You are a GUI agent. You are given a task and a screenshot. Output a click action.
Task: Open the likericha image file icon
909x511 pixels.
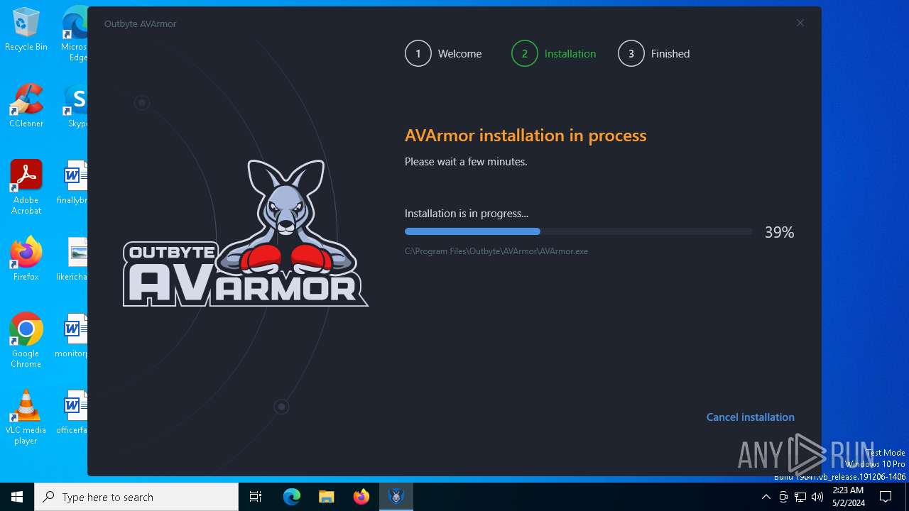[74, 259]
